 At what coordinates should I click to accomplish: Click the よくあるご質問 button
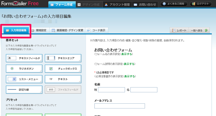(174, 4)
